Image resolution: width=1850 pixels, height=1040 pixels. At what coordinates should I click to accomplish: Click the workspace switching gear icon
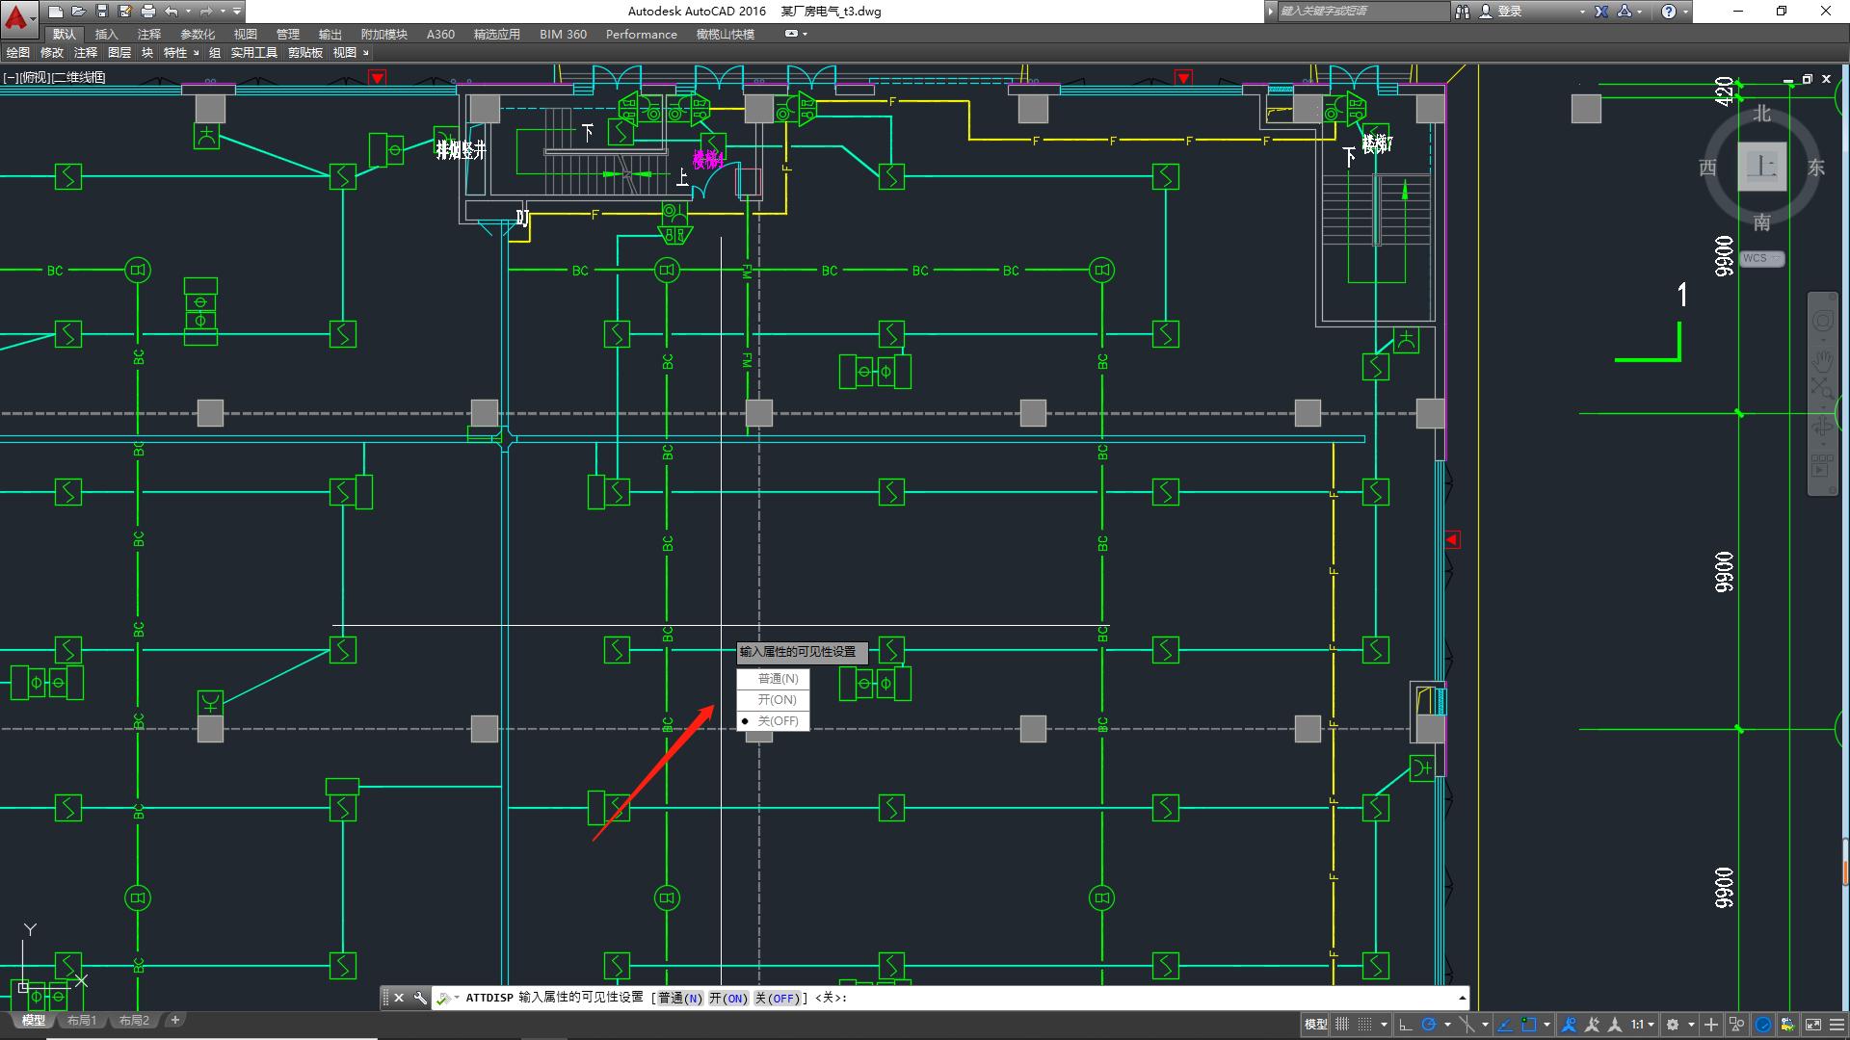1674,1025
